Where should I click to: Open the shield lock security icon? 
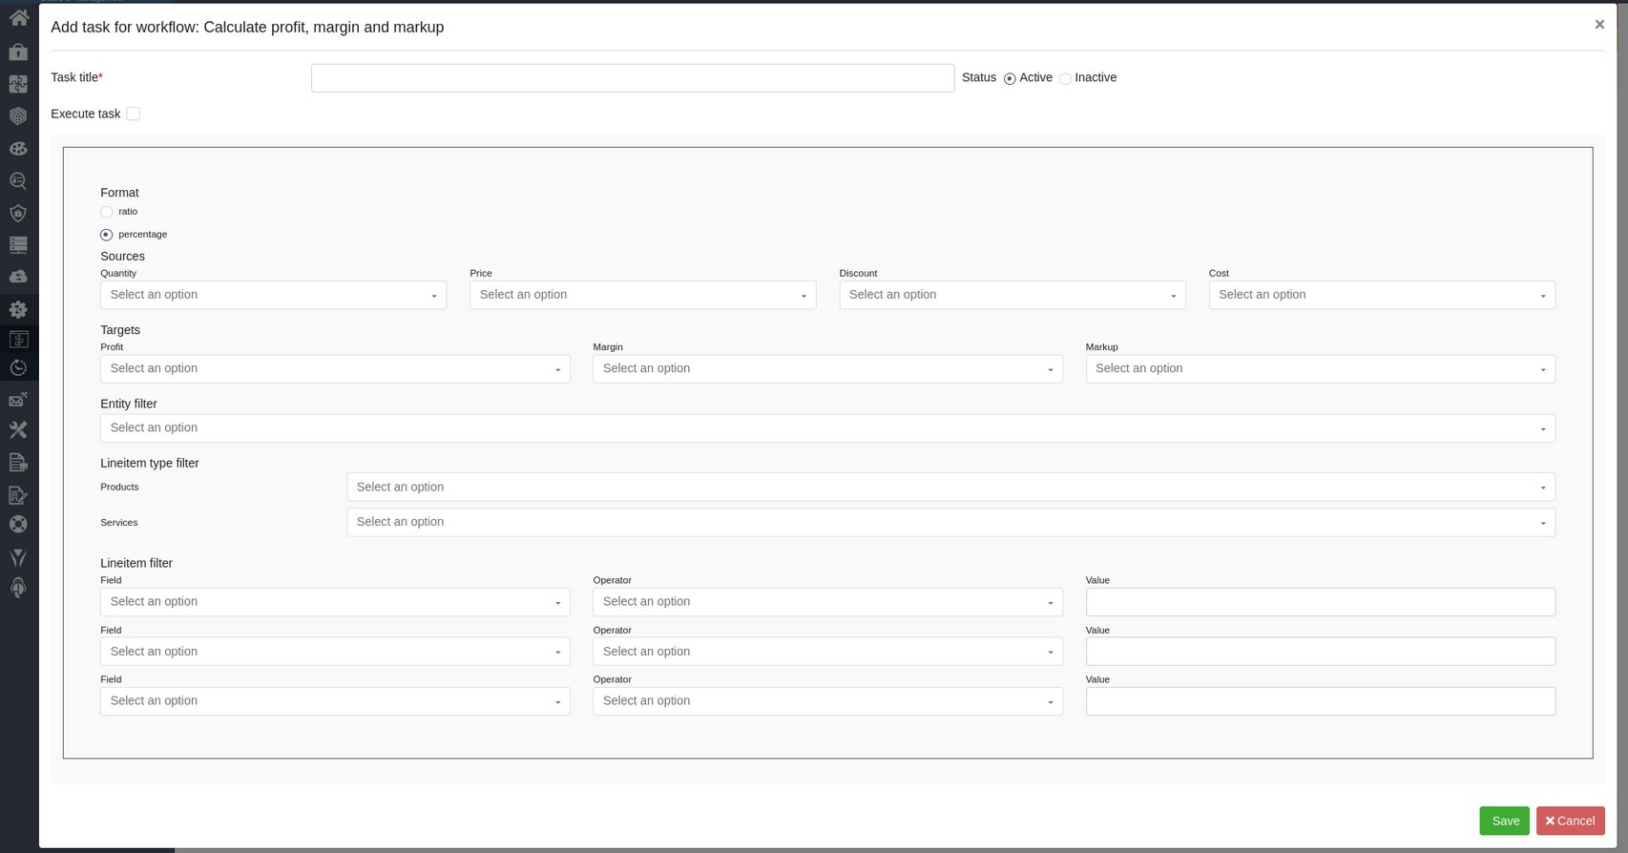[x=18, y=213]
